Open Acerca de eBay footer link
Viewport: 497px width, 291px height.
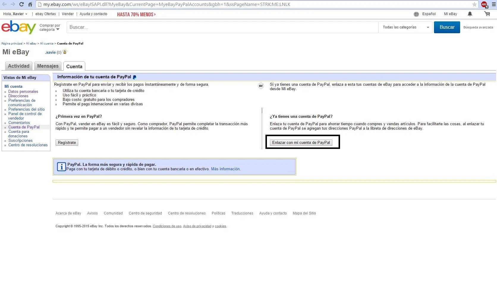pos(68,213)
